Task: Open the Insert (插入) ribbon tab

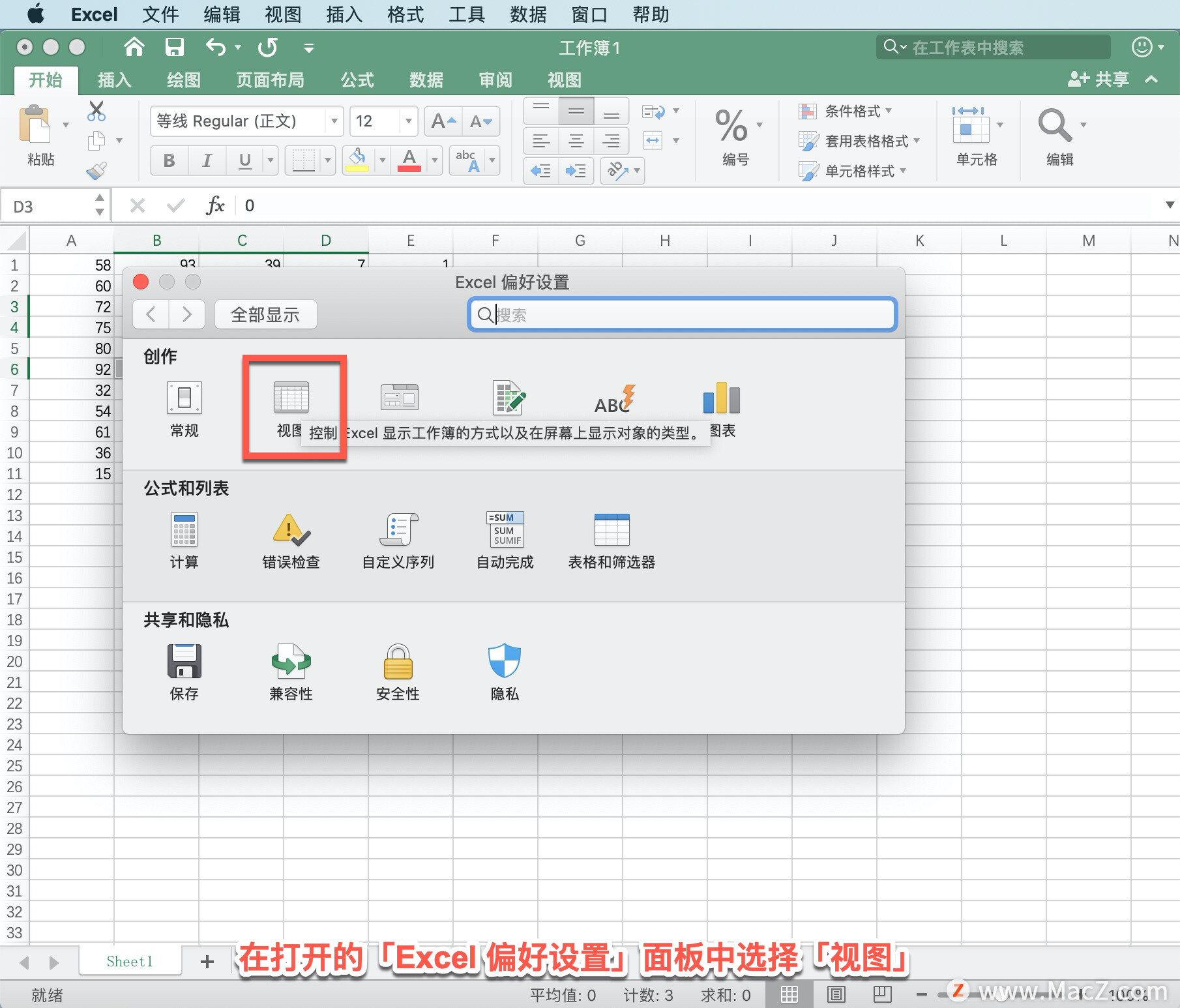Action: point(115,80)
